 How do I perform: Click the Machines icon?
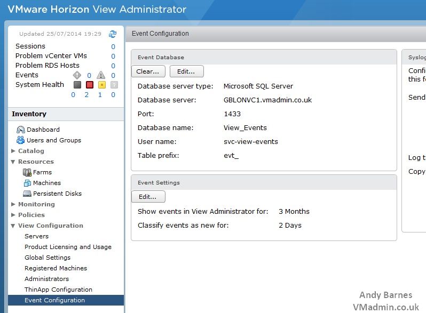(x=27, y=183)
